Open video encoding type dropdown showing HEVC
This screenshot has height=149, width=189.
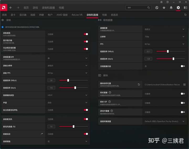[68, 95]
